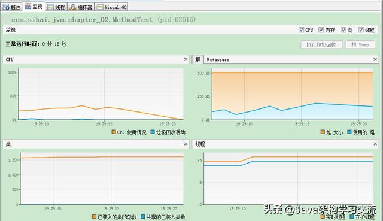
Task: Click the 守护线程 blue legend swatch
Action: pos(352,217)
